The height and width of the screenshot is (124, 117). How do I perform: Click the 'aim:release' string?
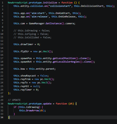[39, 17]
